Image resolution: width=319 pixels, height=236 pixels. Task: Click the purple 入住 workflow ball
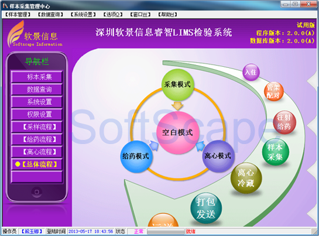tap(251, 72)
